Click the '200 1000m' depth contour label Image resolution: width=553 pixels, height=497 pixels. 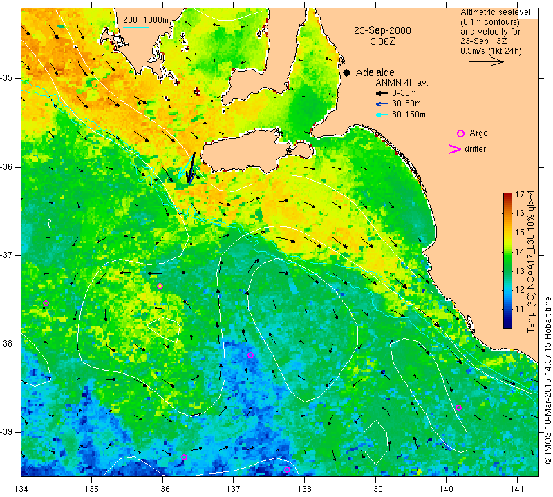146,20
